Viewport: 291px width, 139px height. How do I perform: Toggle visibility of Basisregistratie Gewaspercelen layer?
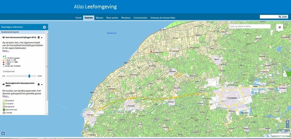tap(3, 84)
